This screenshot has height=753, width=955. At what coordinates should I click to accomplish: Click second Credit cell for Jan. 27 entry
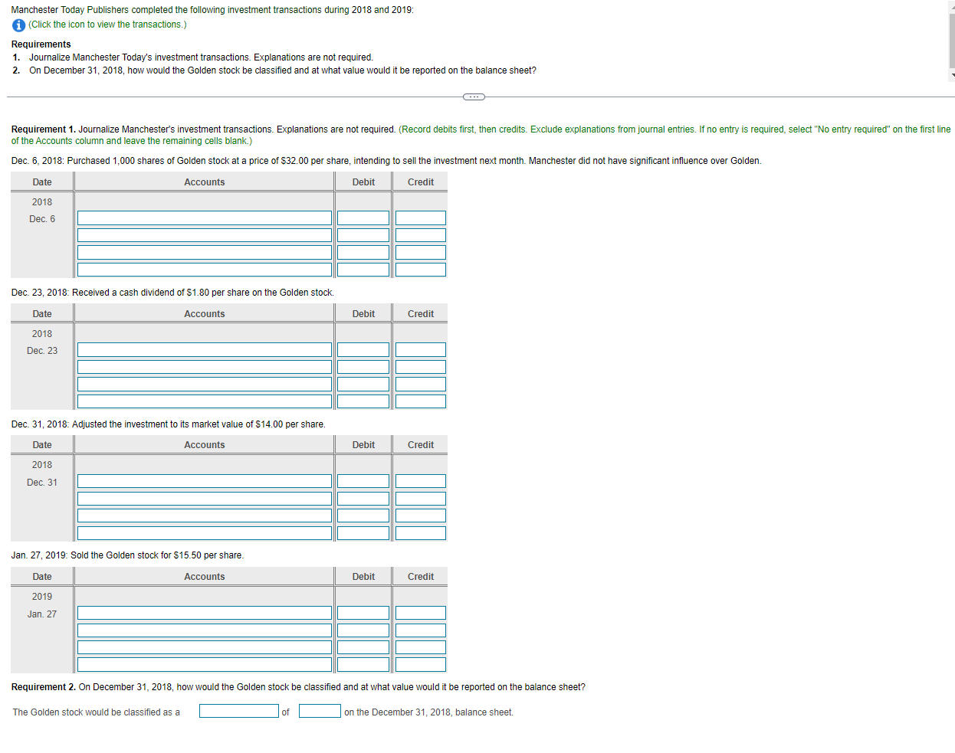click(x=421, y=630)
